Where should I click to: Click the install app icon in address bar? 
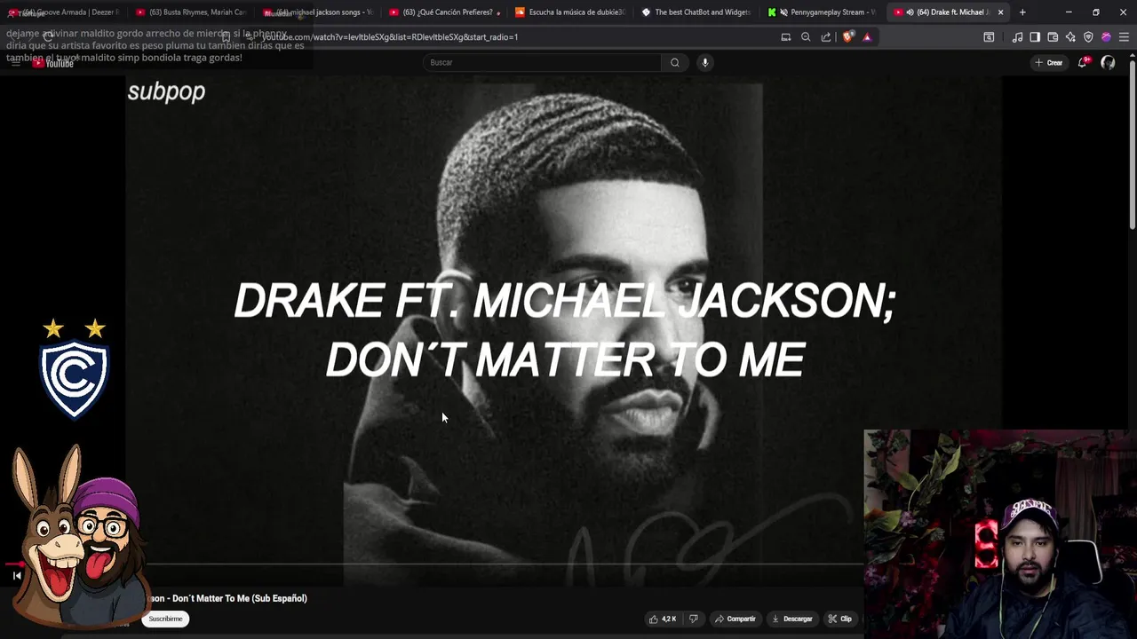pyautogui.click(x=786, y=37)
